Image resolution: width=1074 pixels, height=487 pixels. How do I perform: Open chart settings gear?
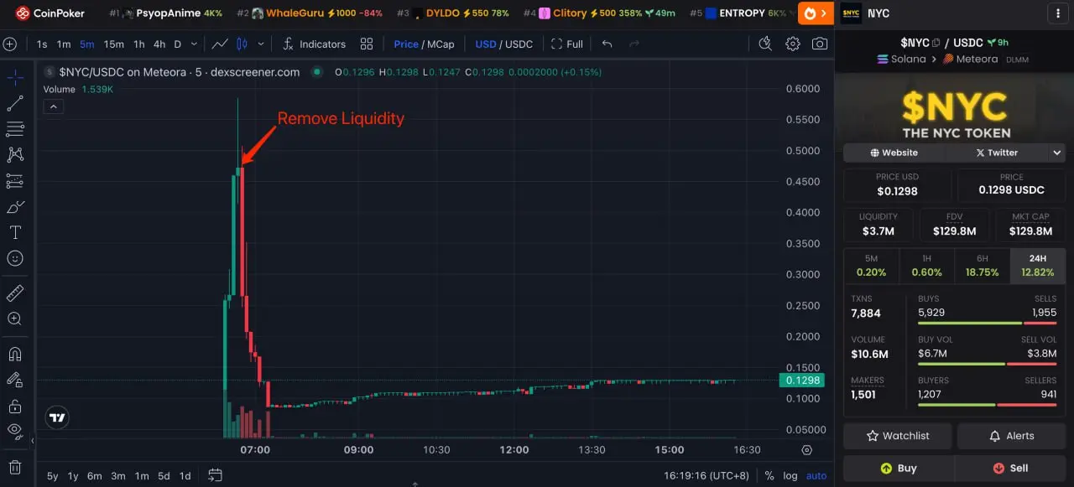pyautogui.click(x=793, y=44)
